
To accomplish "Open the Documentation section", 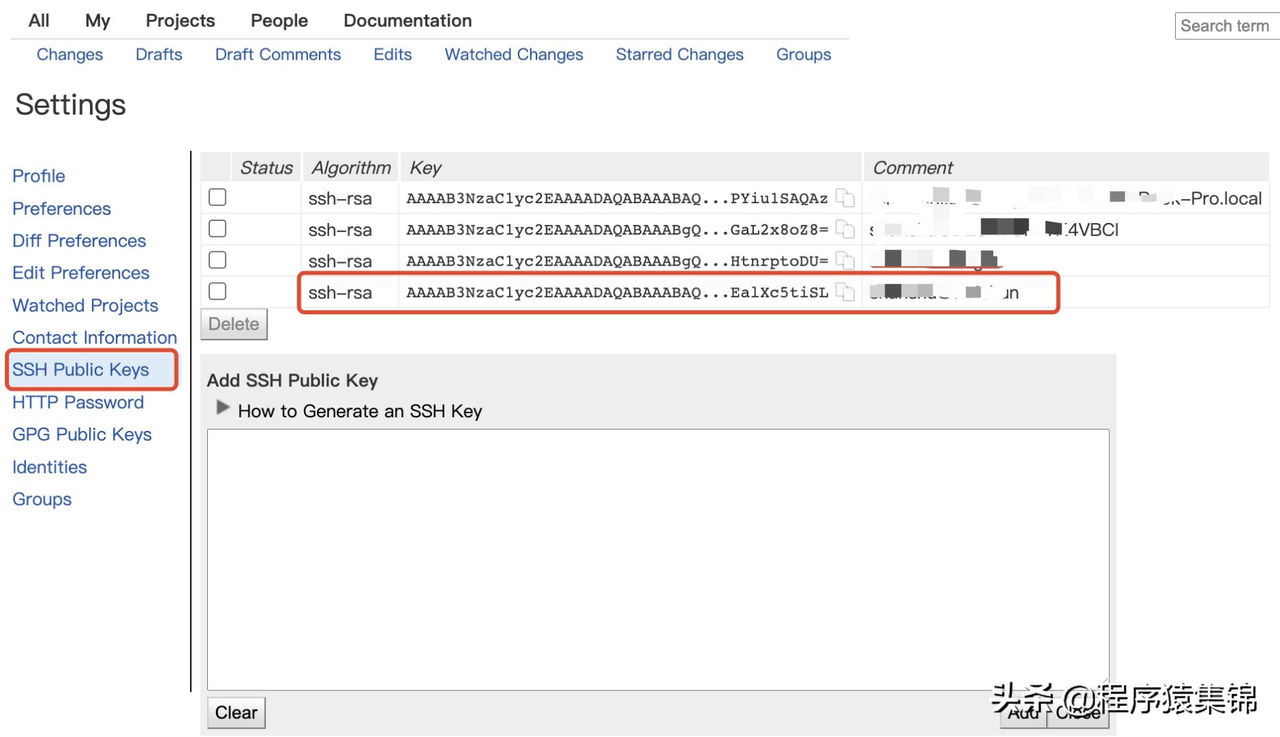I will (x=407, y=21).
